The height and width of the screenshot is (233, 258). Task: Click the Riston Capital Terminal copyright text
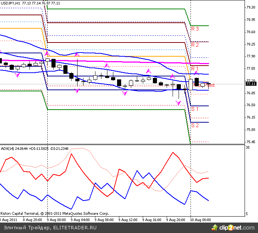click(x=54, y=214)
